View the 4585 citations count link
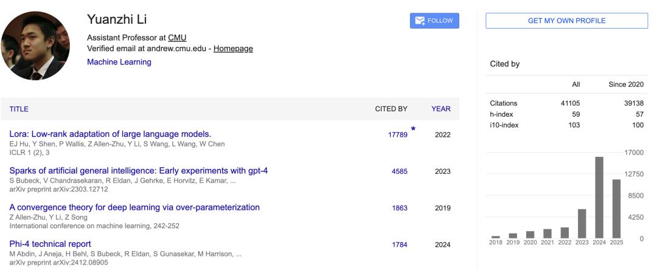Viewport: 657px width, 270px height. [x=400, y=171]
